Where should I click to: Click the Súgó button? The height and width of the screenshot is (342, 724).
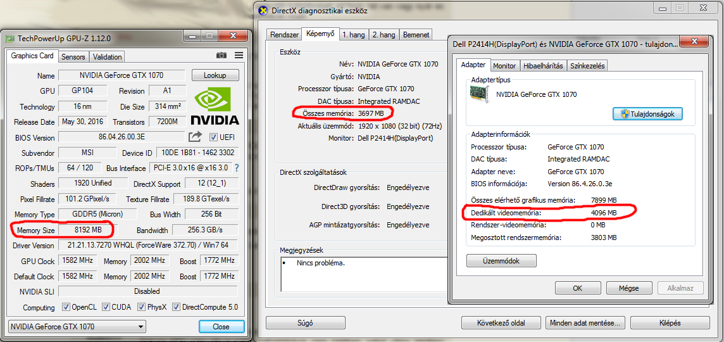[306, 322]
